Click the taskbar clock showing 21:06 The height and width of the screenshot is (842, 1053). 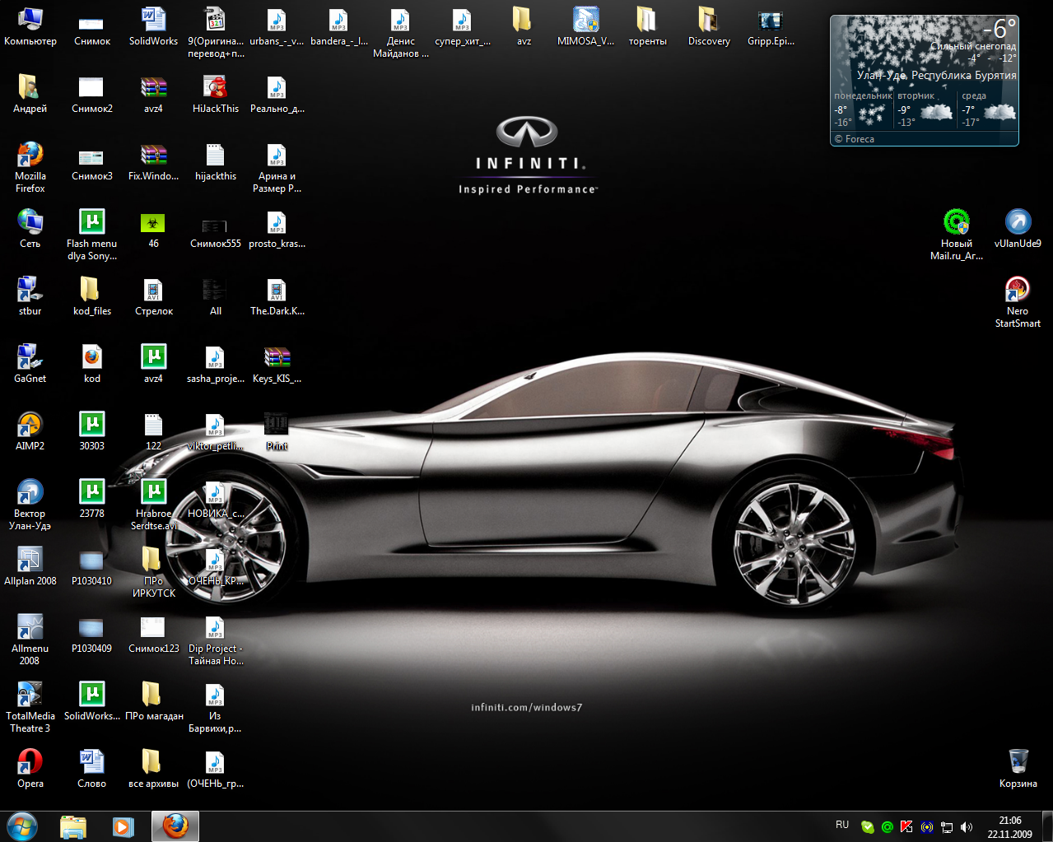1009,827
